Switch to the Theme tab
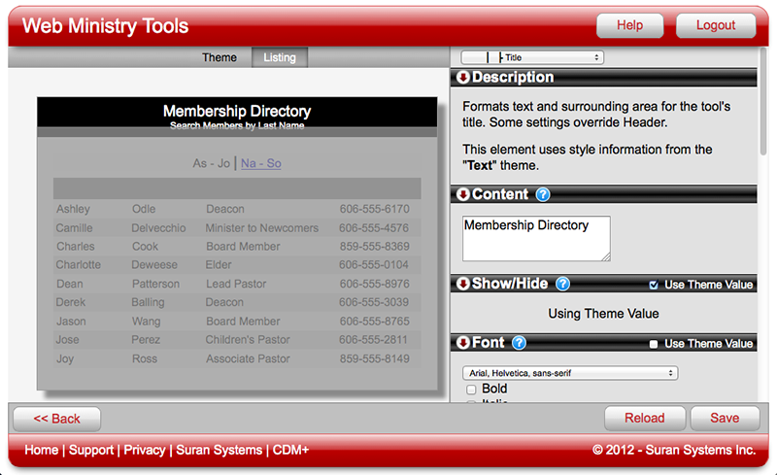Image resolution: width=777 pixels, height=475 pixels. (x=220, y=57)
